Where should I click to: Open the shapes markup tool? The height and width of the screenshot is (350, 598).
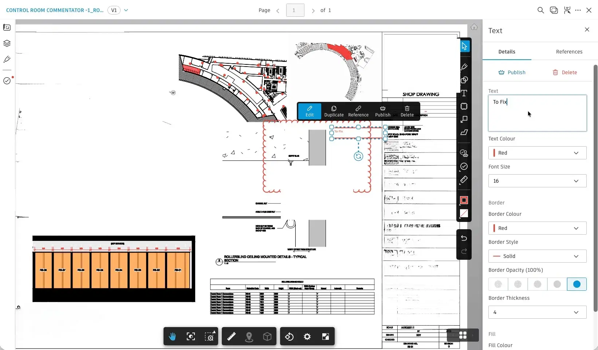(464, 80)
